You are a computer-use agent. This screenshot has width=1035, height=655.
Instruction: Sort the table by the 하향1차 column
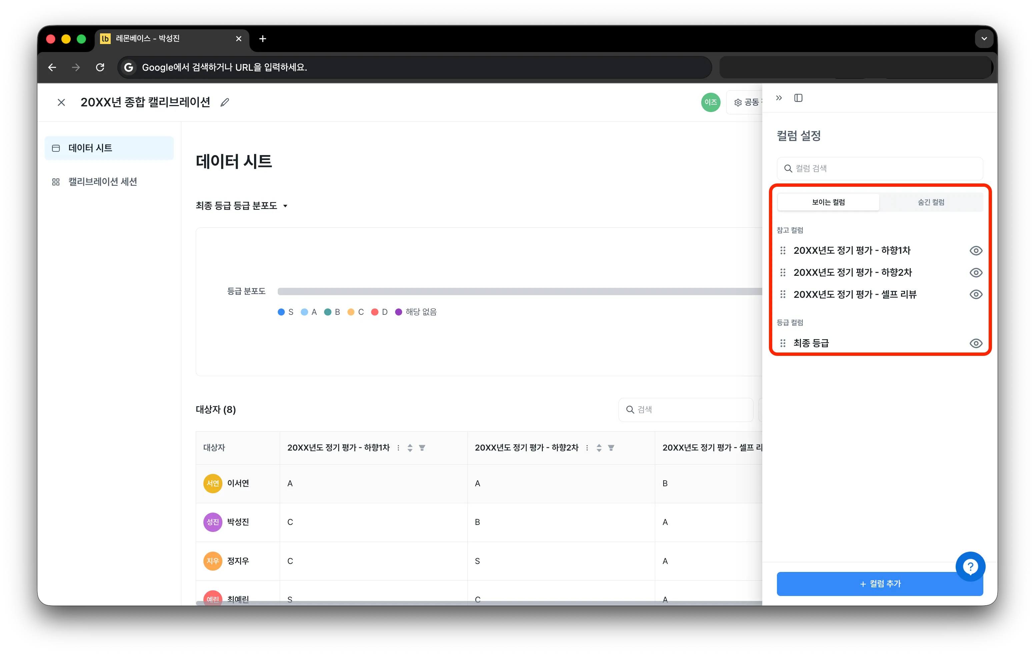click(x=410, y=448)
